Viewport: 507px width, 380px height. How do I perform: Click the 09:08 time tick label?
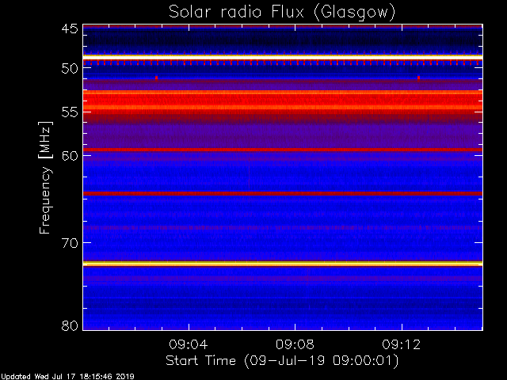tap(295, 345)
